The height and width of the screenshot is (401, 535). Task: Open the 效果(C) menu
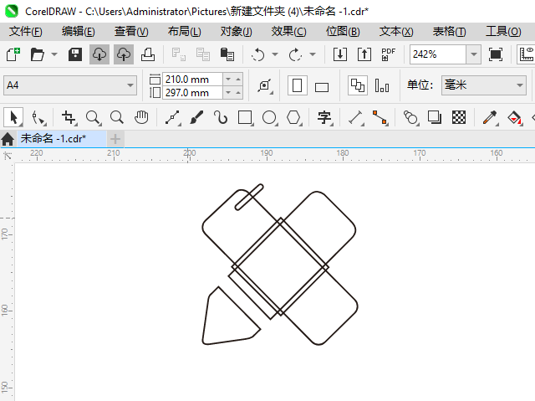coord(288,32)
